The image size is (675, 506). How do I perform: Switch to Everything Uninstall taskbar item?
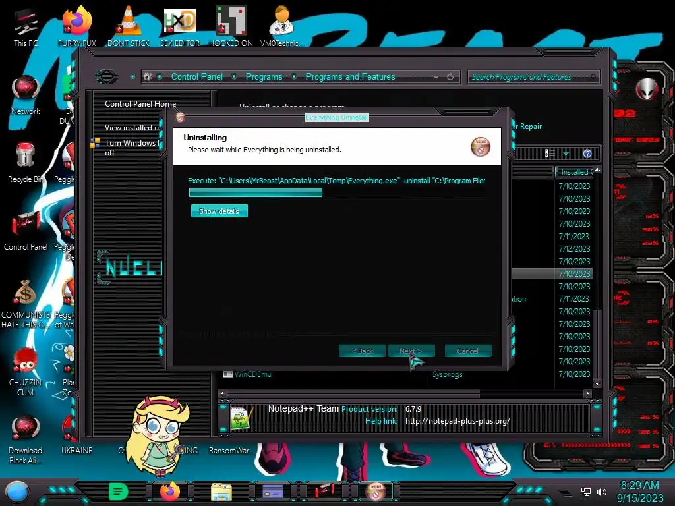coord(375,492)
